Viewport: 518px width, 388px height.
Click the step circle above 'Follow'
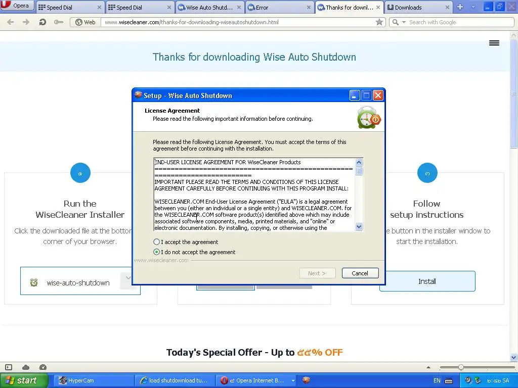click(x=427, y=173)
